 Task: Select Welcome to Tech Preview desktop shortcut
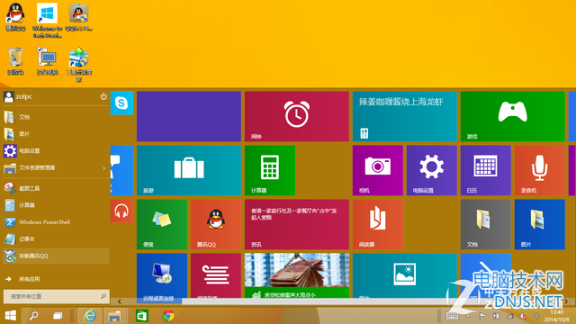coord(47,20)
